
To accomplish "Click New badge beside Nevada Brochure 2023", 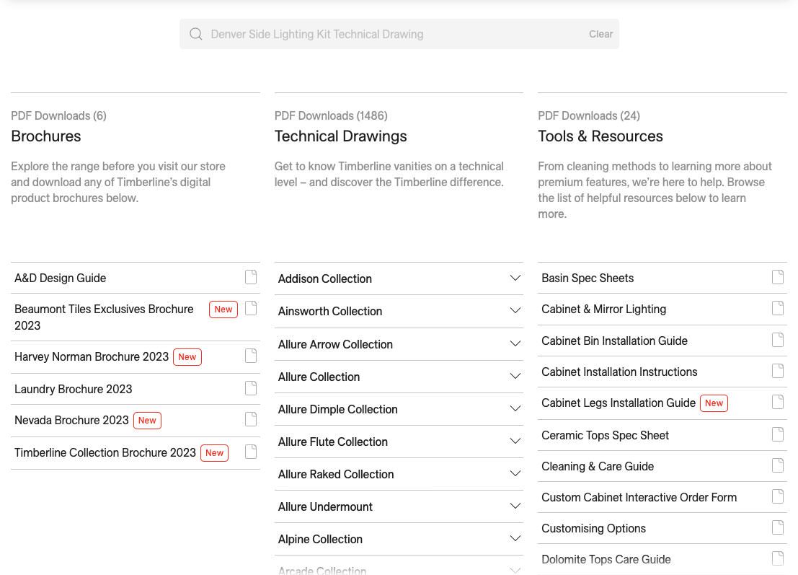I will click(147, 421).
